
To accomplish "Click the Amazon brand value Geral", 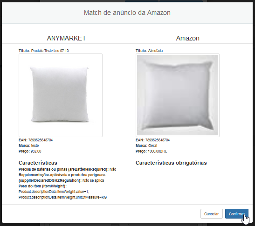I will coord(152,146).
